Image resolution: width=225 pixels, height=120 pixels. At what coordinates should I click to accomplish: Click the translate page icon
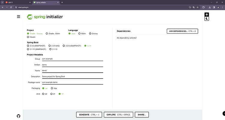coord(194,7)
